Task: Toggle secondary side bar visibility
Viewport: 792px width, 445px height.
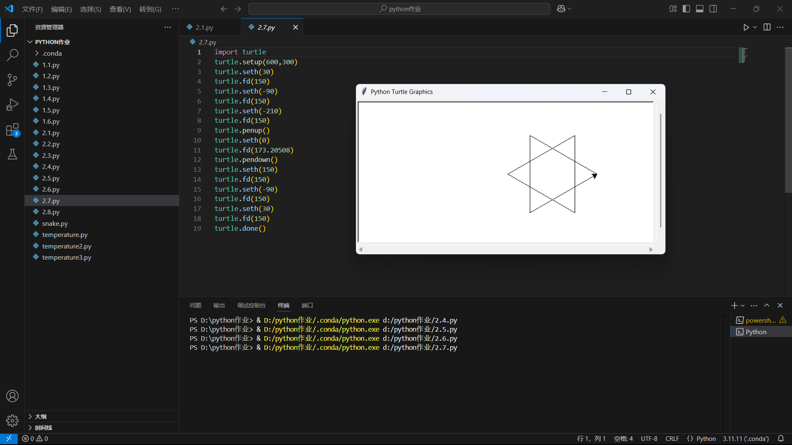Action: pyautogui.click(x=713, y=9)
